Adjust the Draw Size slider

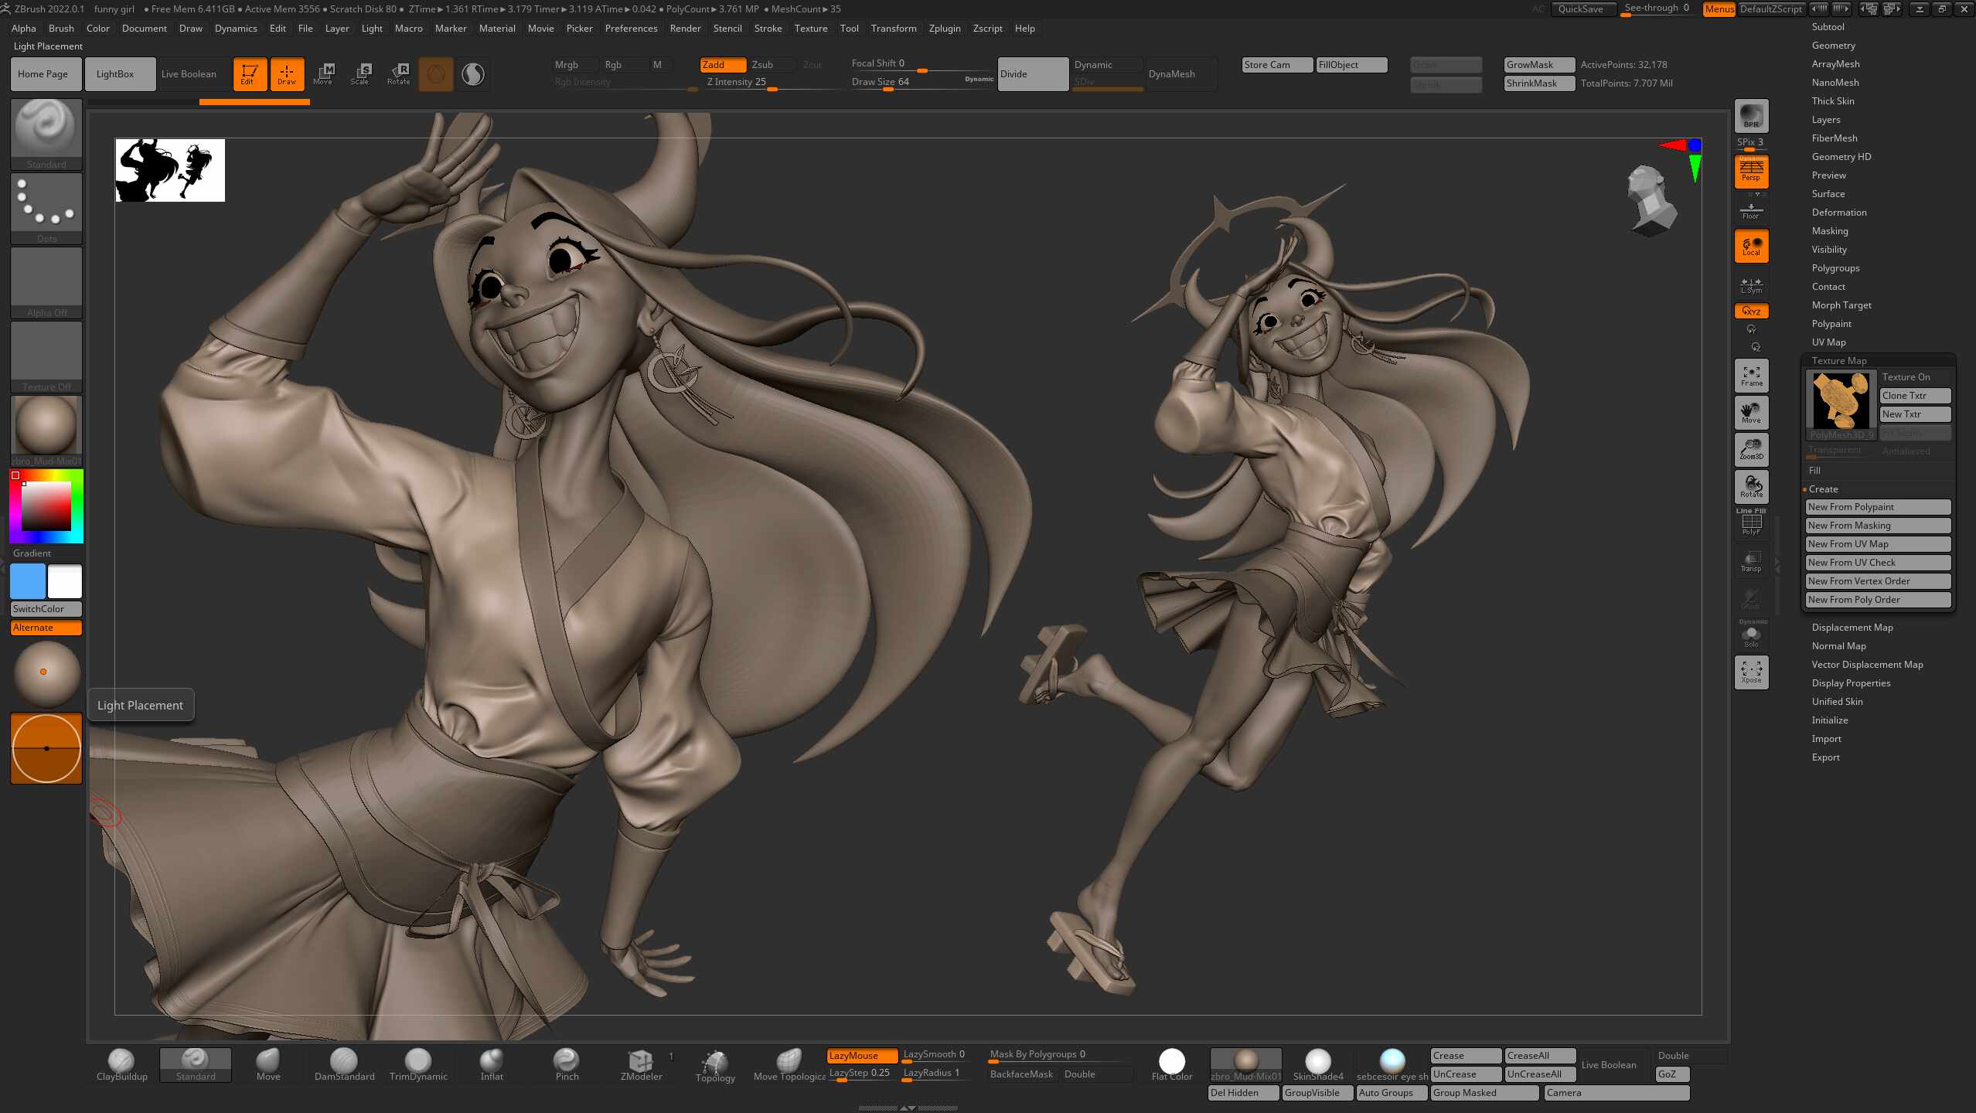click(922, 83)
